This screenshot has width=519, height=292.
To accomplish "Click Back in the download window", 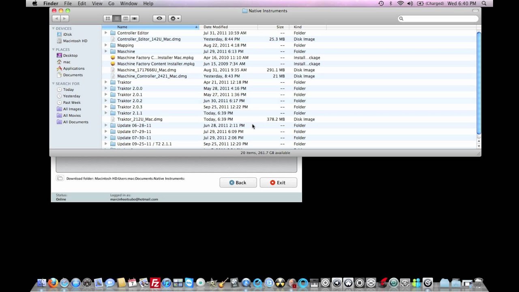I will click(238, 182).
